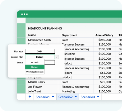Select Mohammed Salah's Sales department cell

76,40
